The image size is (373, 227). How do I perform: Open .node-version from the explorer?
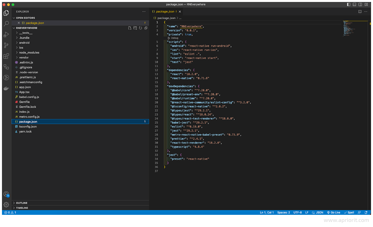tap(80, 72)
